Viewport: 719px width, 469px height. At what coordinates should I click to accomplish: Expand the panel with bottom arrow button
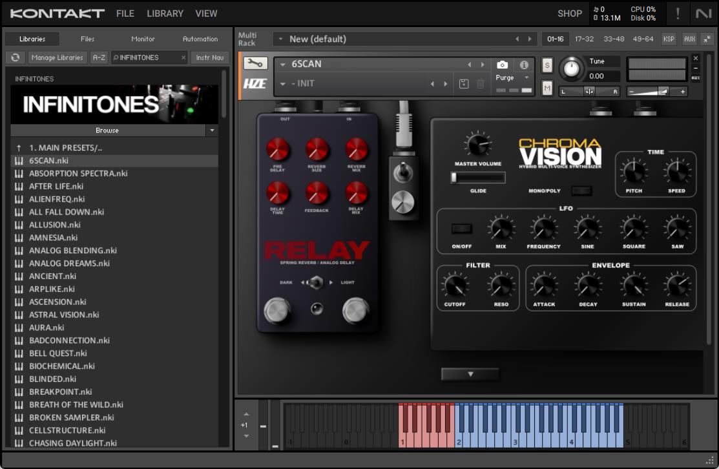pos(470,374)
